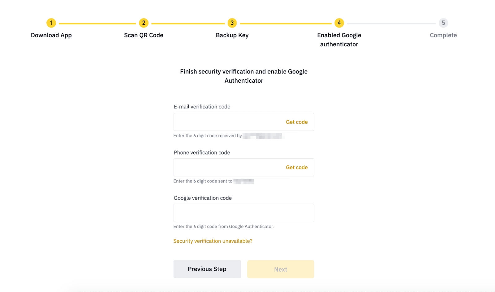Select Enabled Google authenticator step label
The height and width of the screenshot is (292, 495).
(x=339, y=40)
